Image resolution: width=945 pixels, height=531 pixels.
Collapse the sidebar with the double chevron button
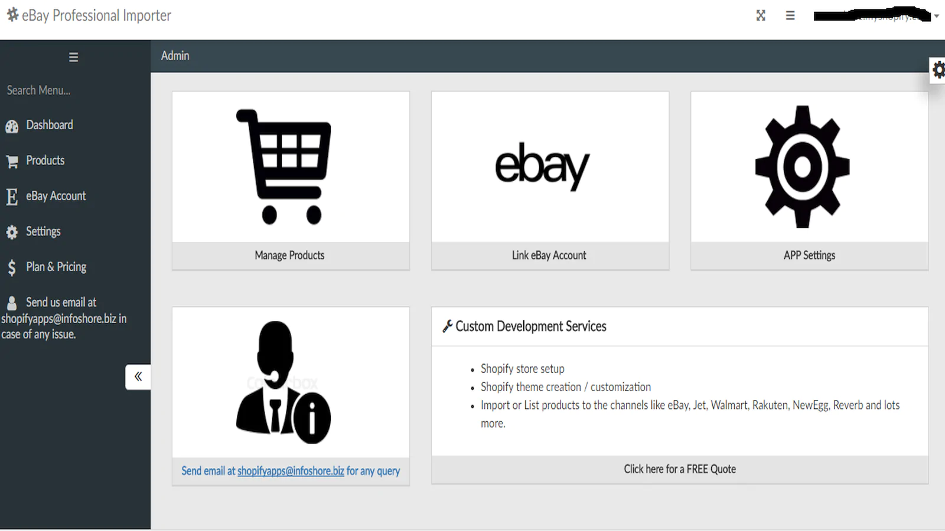coord(138,377)
